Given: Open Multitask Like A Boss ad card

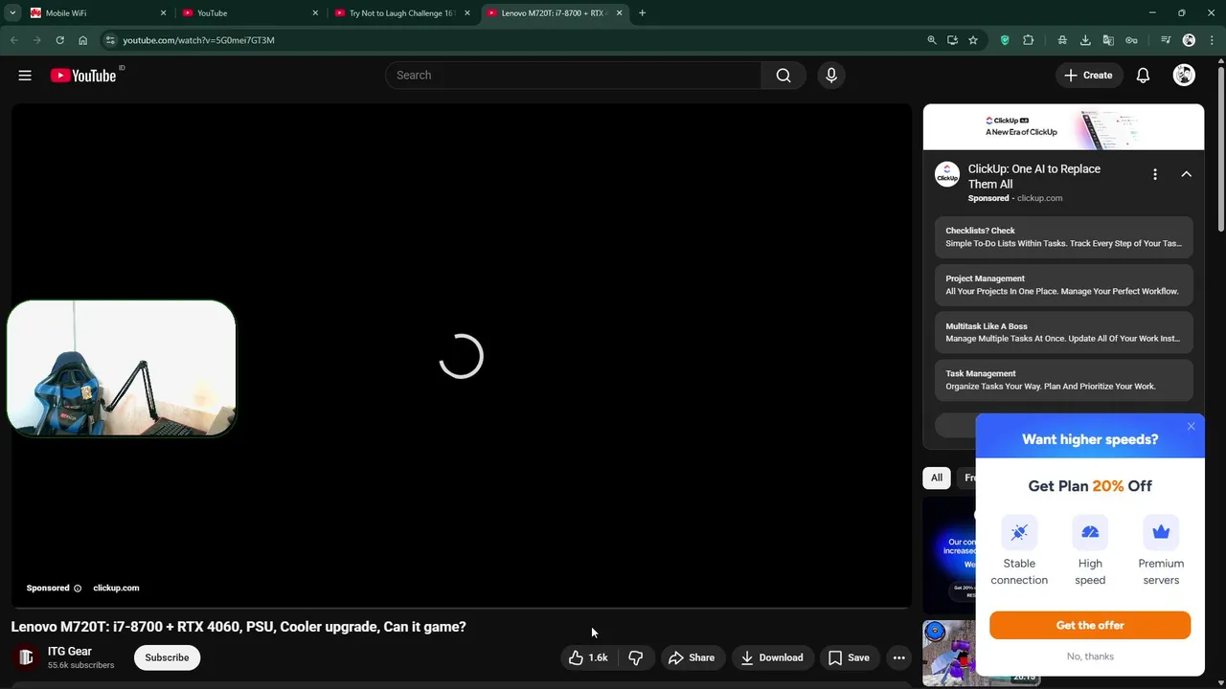Looking at the screenshot, I should click(x=1064, y=332).
